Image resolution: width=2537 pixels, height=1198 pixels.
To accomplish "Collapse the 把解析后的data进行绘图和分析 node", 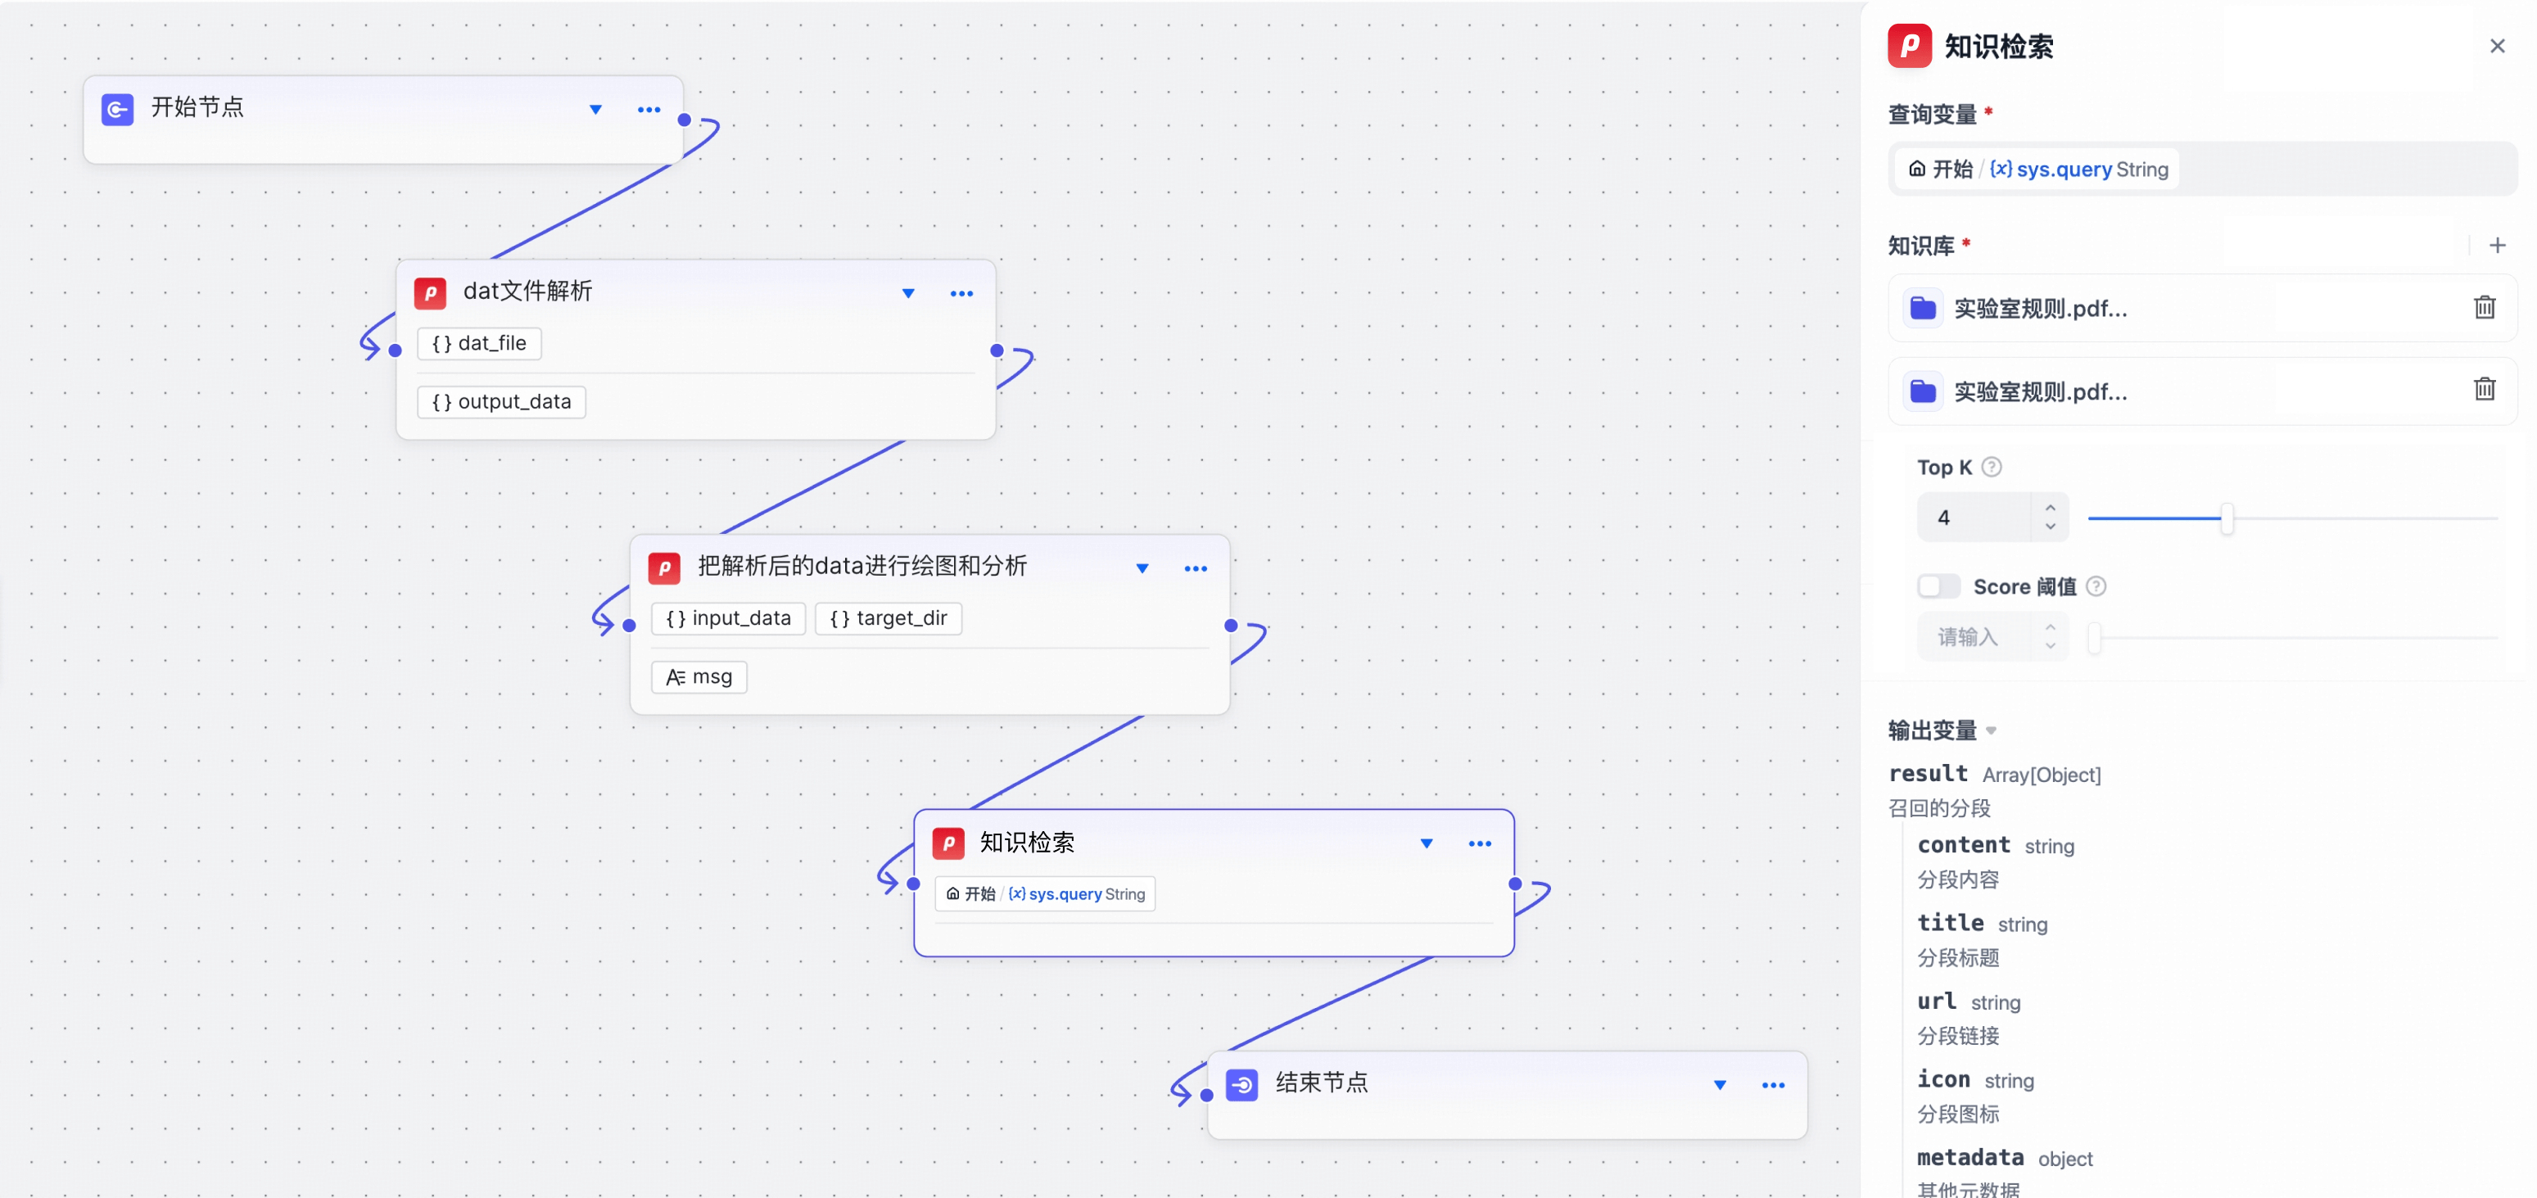I will point(1142,568).
